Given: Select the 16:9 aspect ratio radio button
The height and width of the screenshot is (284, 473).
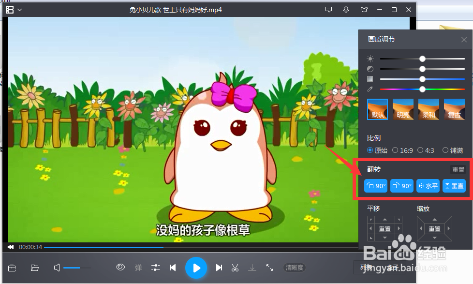Looking at the screenshot, I should tap(395, 150).
